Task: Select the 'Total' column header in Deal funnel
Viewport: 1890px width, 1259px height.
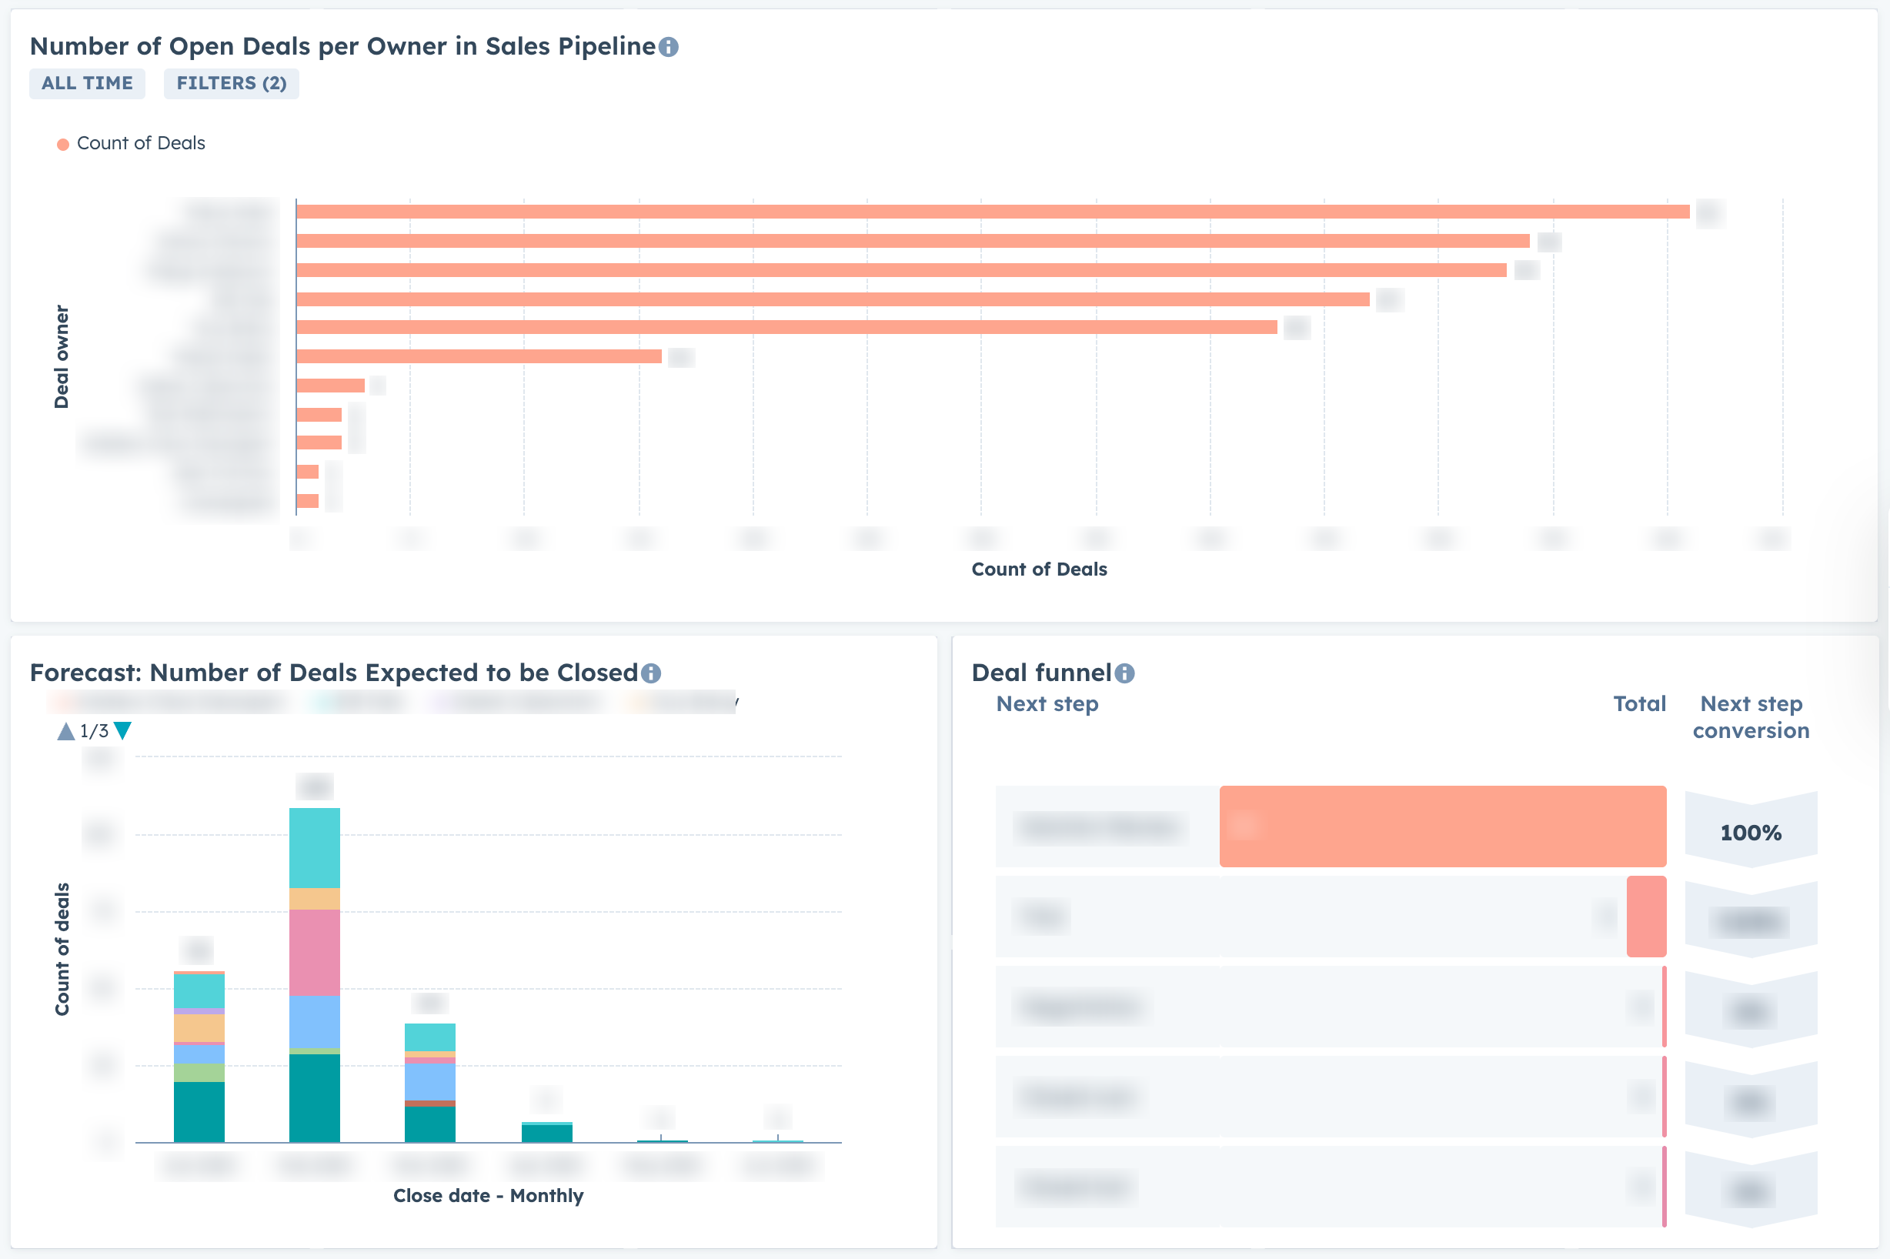Action: 1641,704
